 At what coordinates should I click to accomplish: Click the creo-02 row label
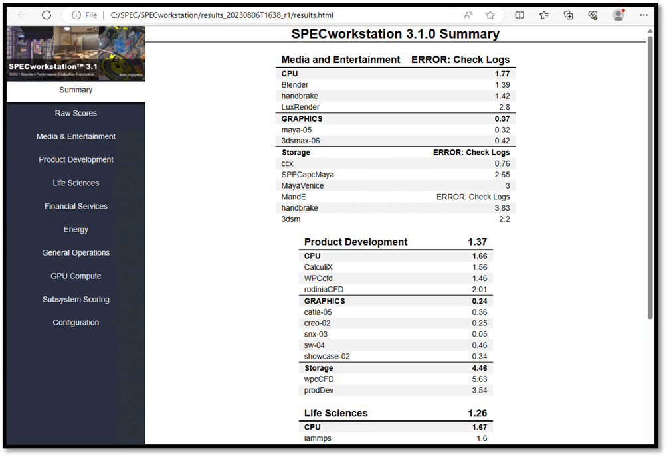coord(317,323)
